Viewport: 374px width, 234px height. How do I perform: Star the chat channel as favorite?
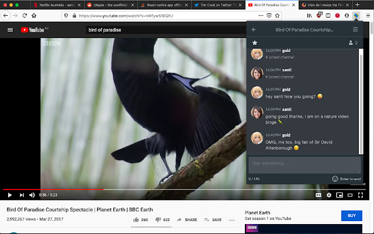click(x=255, y=43)
